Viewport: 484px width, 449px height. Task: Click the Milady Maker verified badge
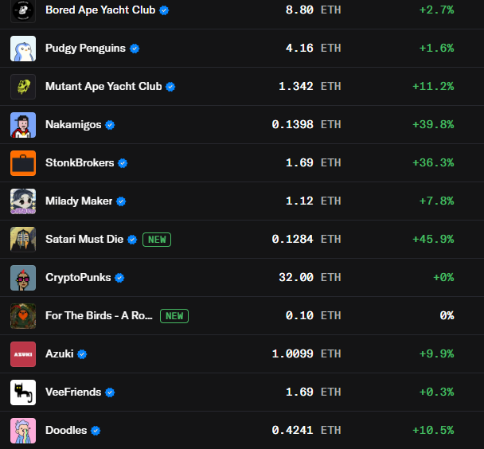(121, 202)
